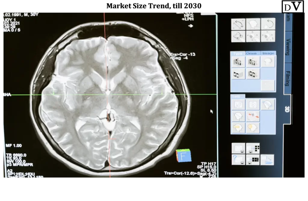Click the colored segmentation editing icon
The width and height of the screenshot is (308, 201).
(253, 116)
